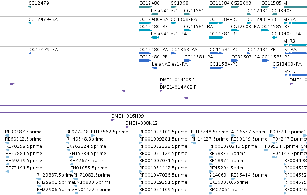
Task: Click EST RH14127.5prime
Action: click(210, 139)
